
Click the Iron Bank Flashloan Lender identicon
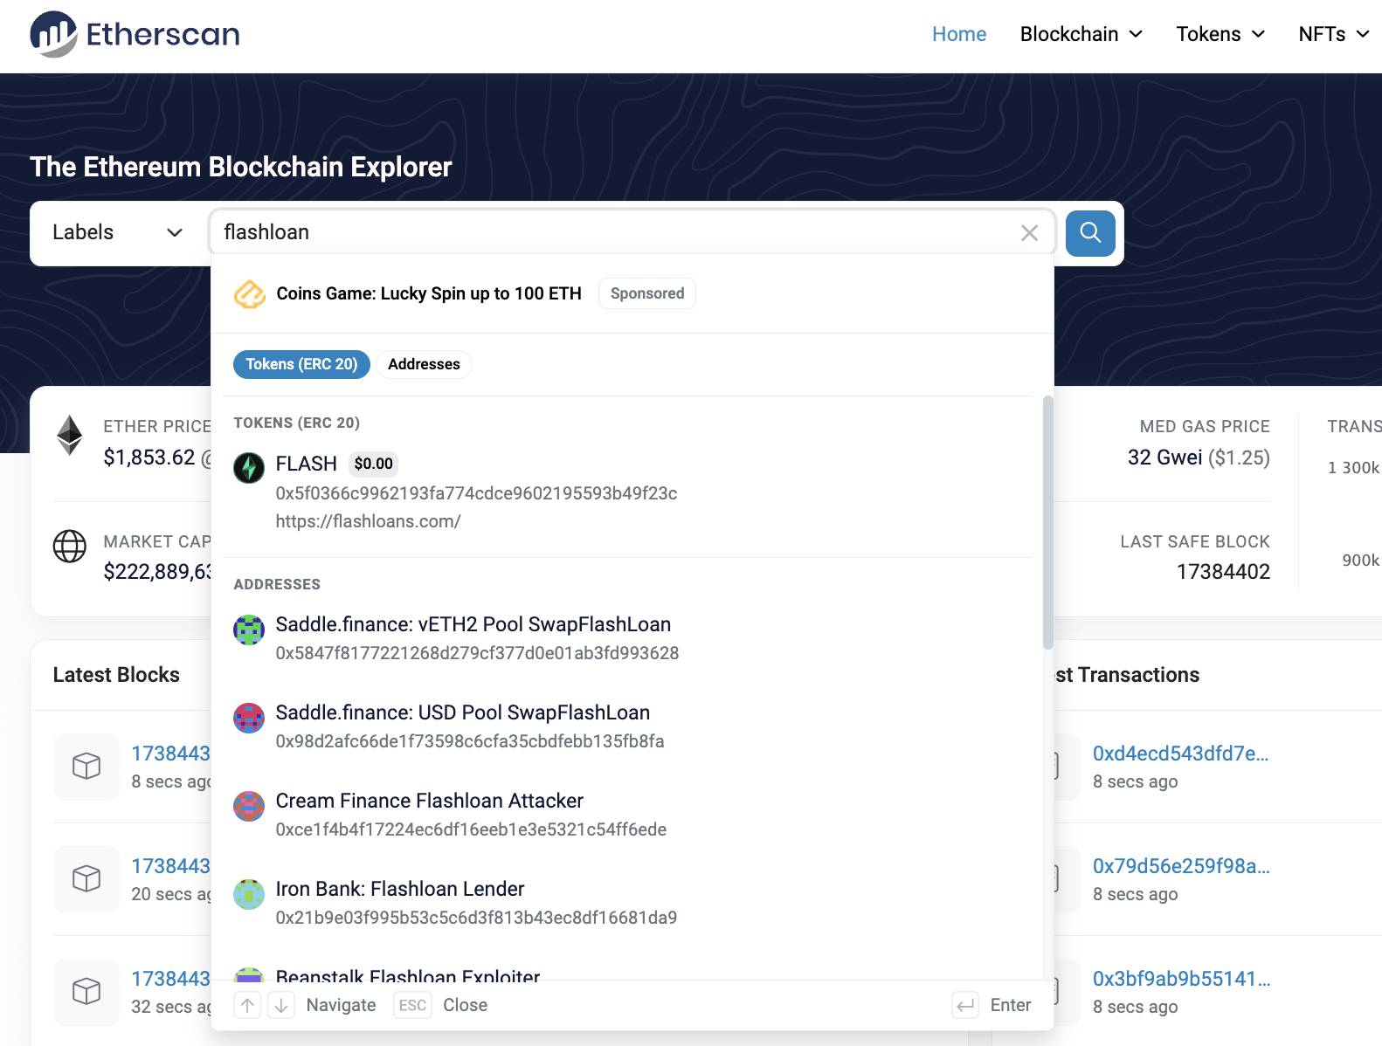point(249,894)
